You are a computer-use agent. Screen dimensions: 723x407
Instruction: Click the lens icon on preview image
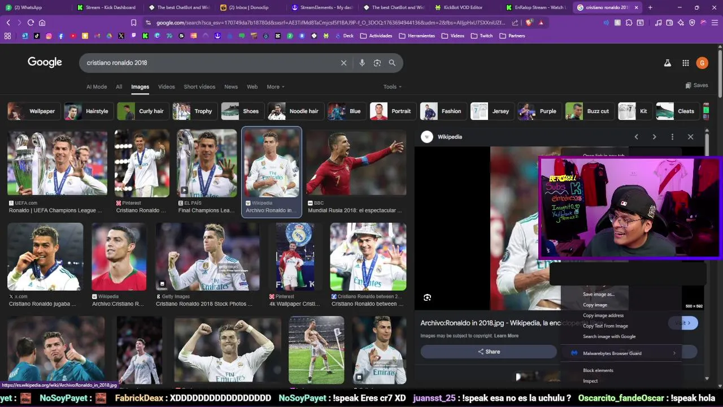tap(428, 297)
